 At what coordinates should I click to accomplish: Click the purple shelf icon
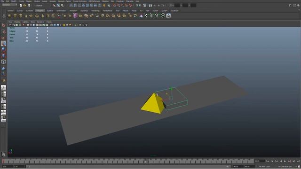(x=75, y=15)
